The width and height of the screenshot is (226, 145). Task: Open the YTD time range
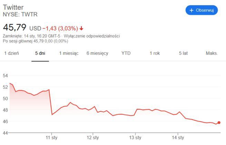[x=126, y=53]
